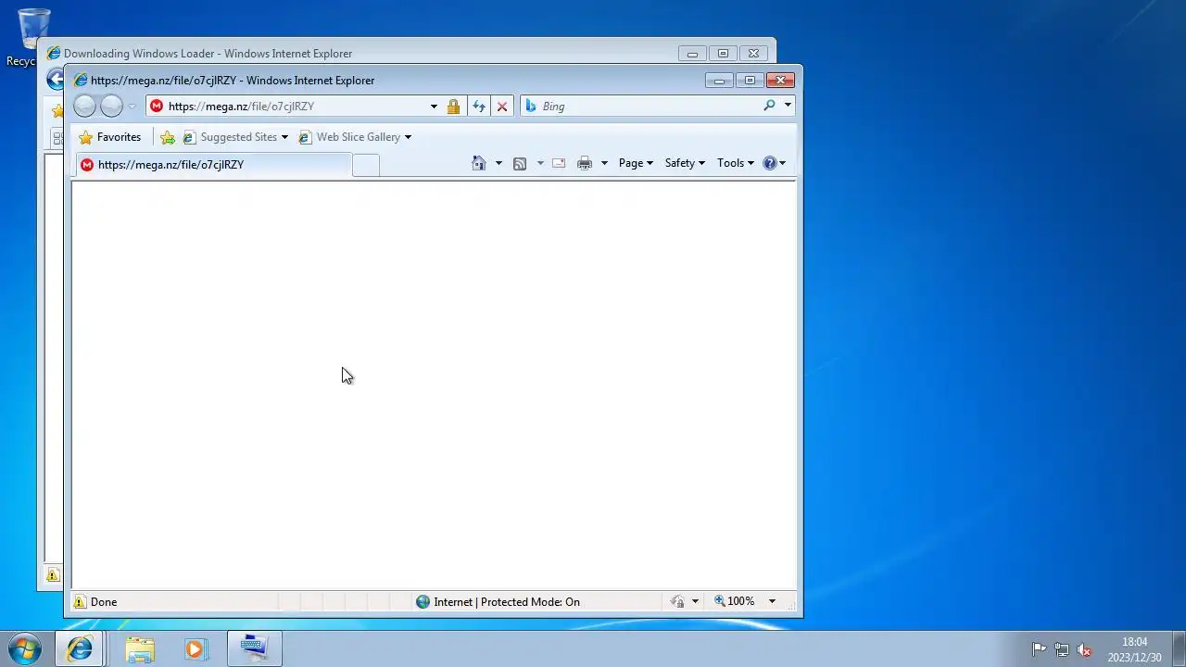Screen dimensions: 1186x667
Task: Click the network tray icon
Action: click(x=1062, y=649)
